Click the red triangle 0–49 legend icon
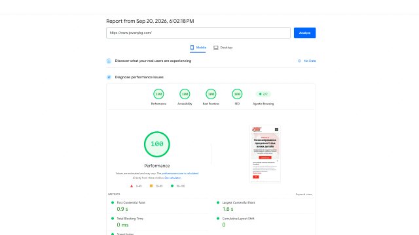The height and width of the screenshot is (235, 419). point(132,186)
